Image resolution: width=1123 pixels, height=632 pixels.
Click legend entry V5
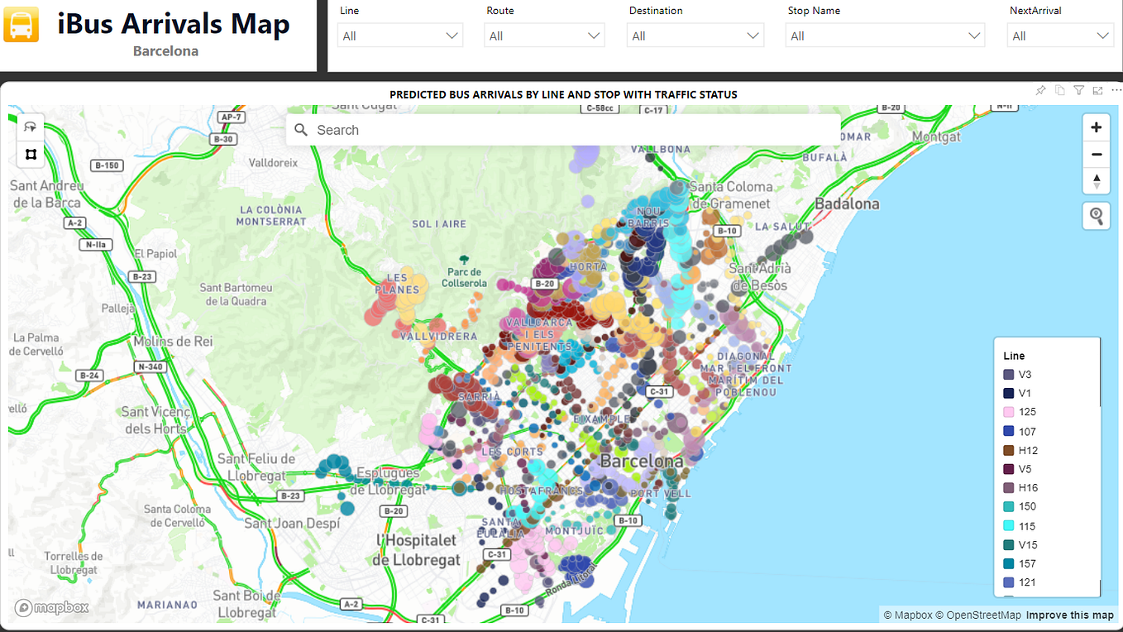pos(1018,469)
